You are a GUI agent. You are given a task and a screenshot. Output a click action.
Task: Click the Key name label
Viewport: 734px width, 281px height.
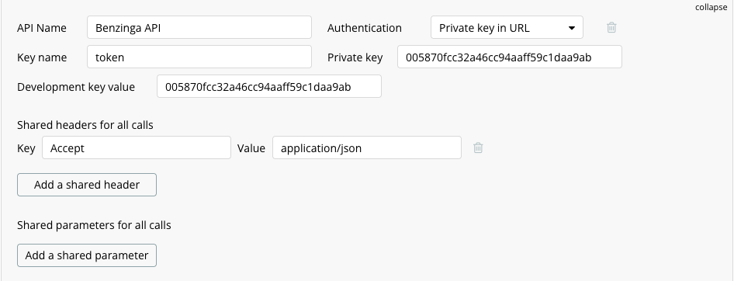click(42, 57)
